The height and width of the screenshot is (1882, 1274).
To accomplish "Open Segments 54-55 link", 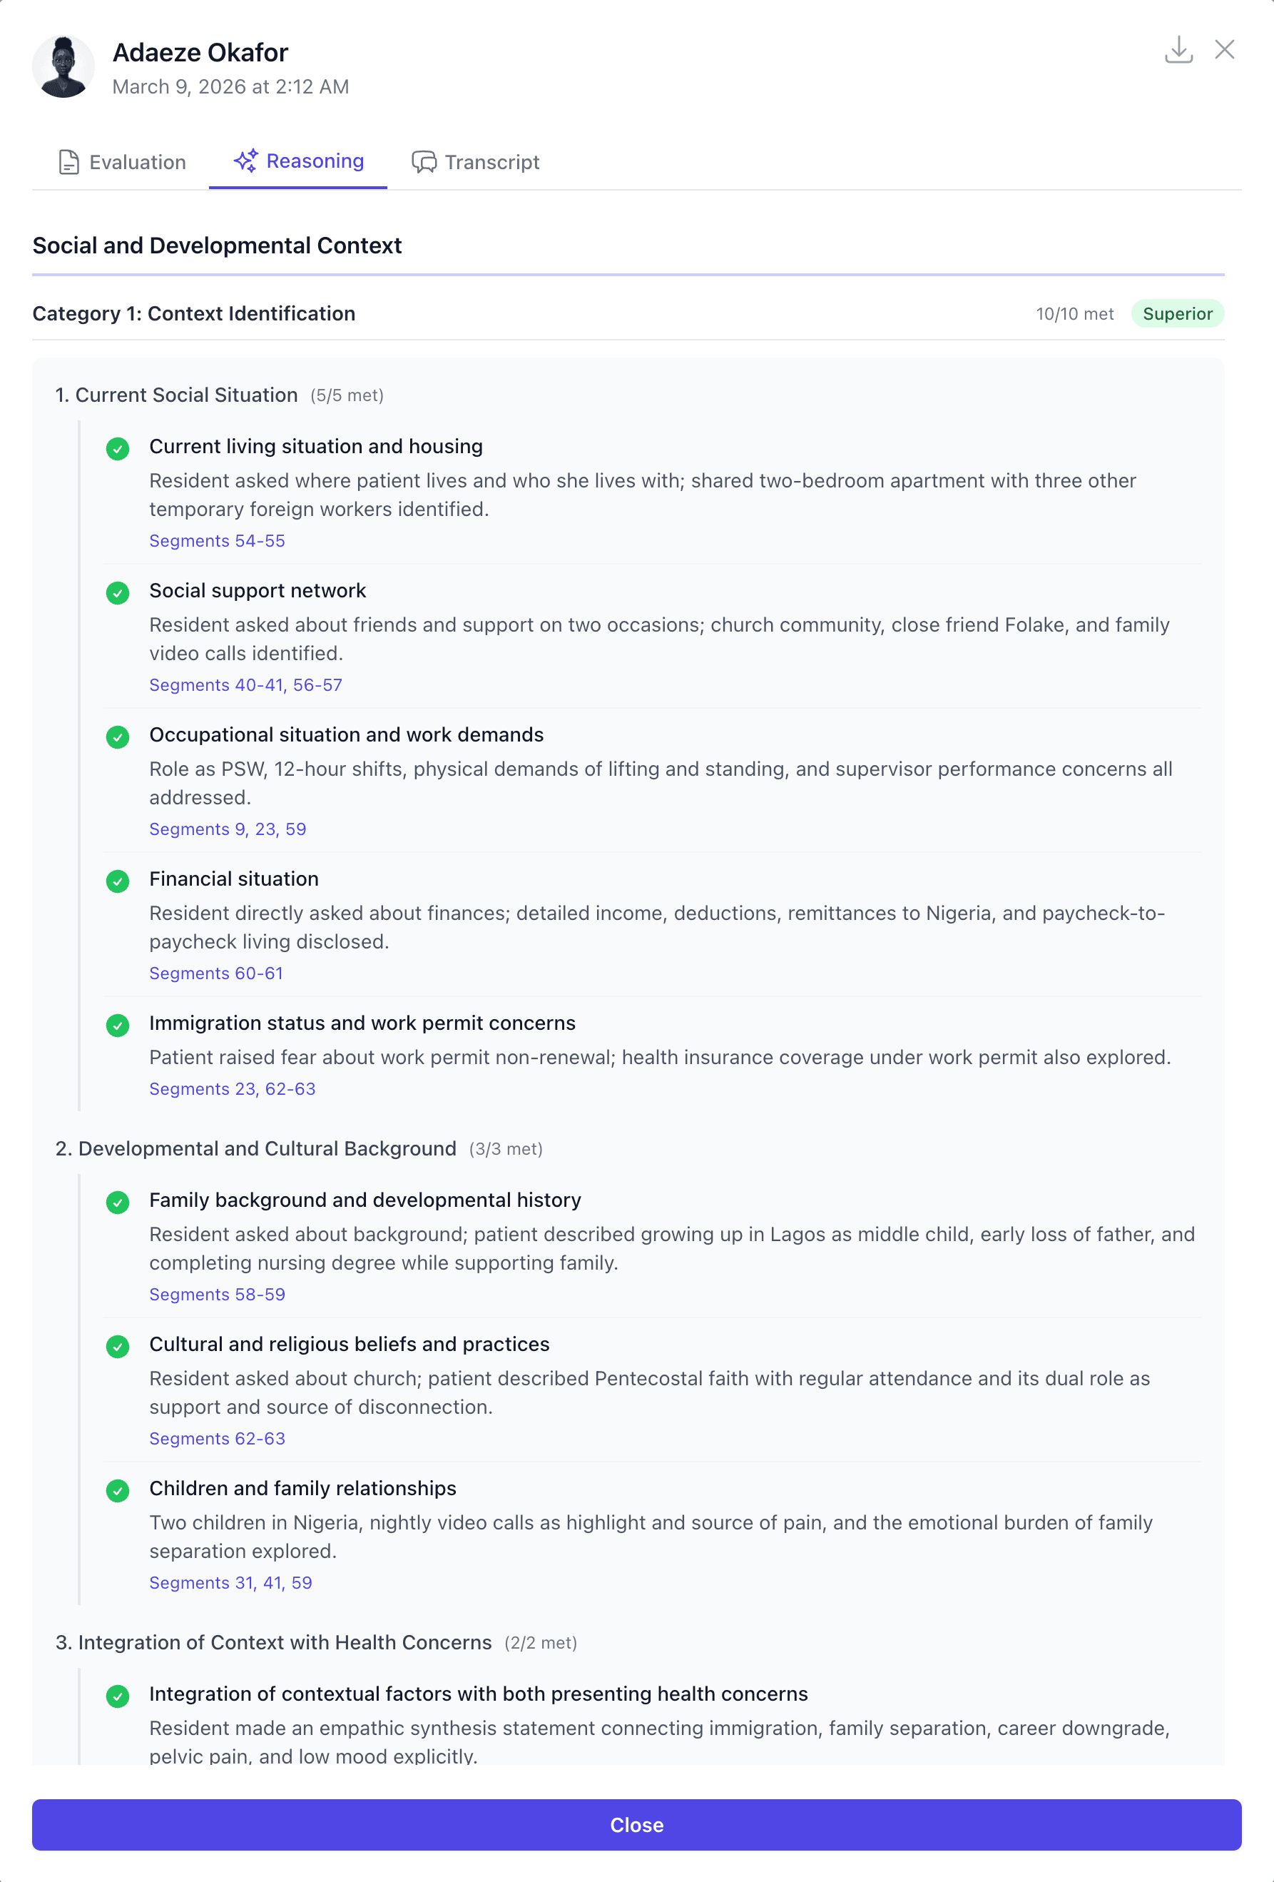I will click(x=217, y=541).
